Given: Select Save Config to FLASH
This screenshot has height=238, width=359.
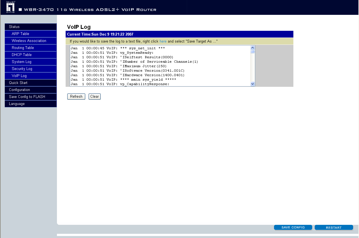Looking at the screenshot, I should click(x=31, y=97).
